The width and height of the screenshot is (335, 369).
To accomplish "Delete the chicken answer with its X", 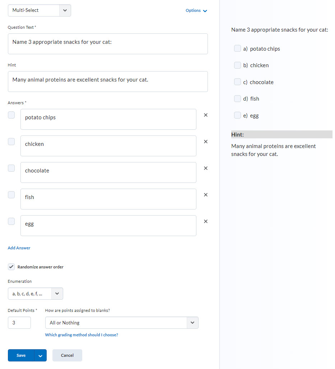I will (206, 142).
